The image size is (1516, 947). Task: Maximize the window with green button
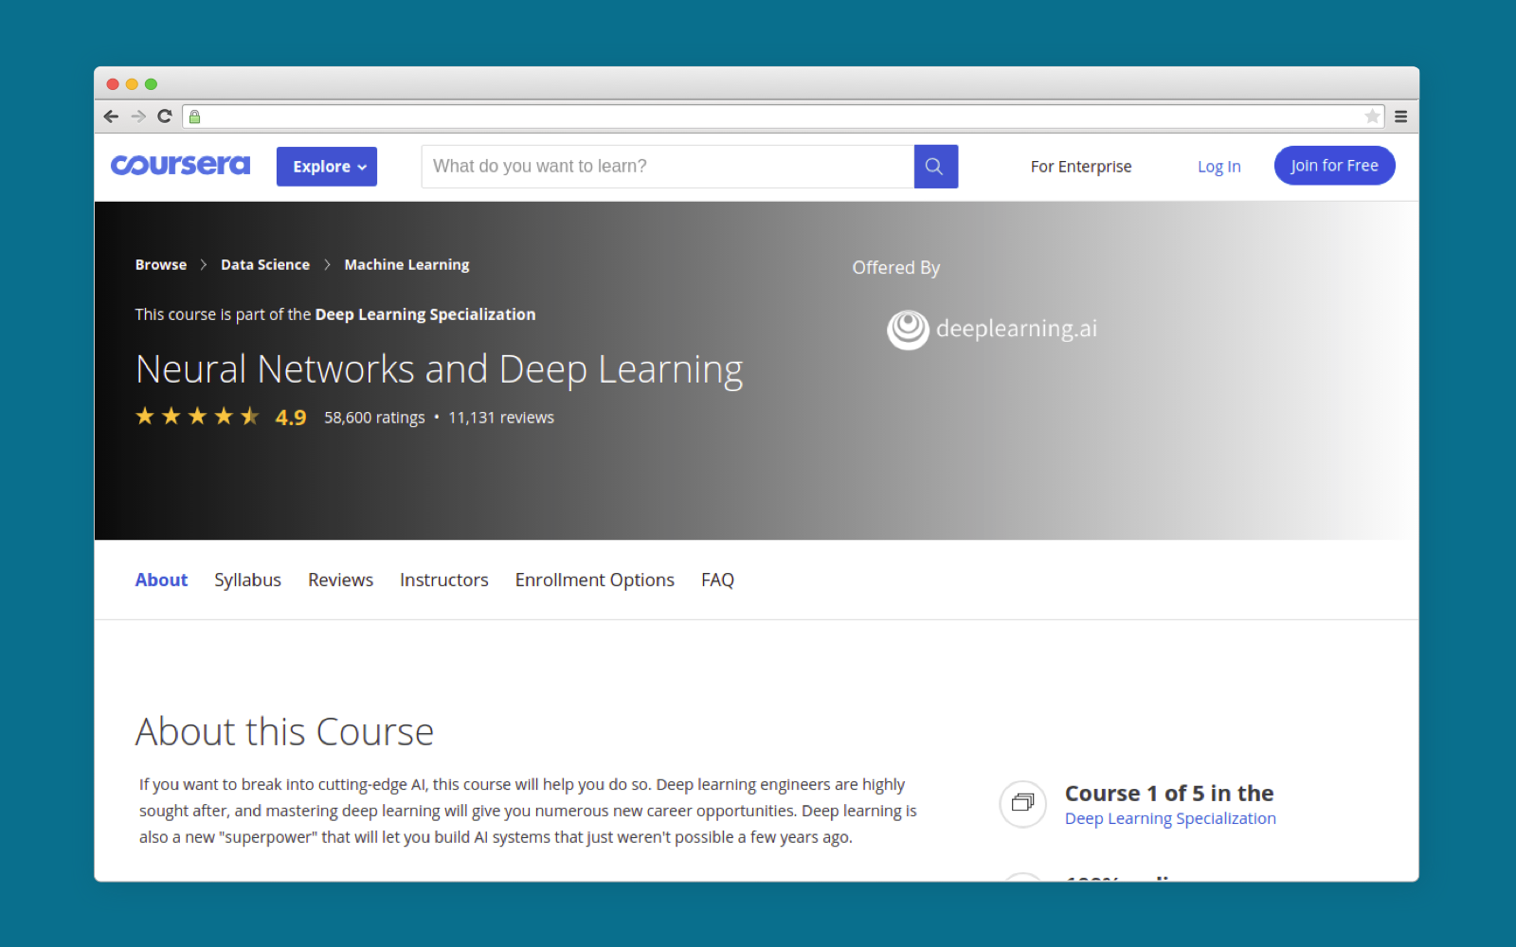(x=151, y=84)
